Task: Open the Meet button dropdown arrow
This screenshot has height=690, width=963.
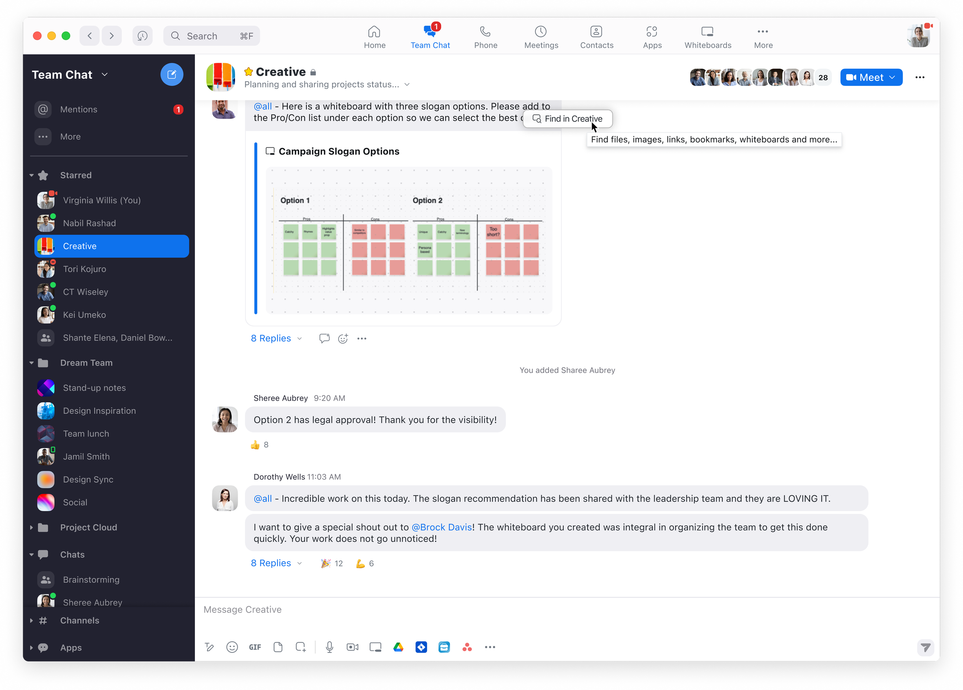Action: [x=892, y=77]
